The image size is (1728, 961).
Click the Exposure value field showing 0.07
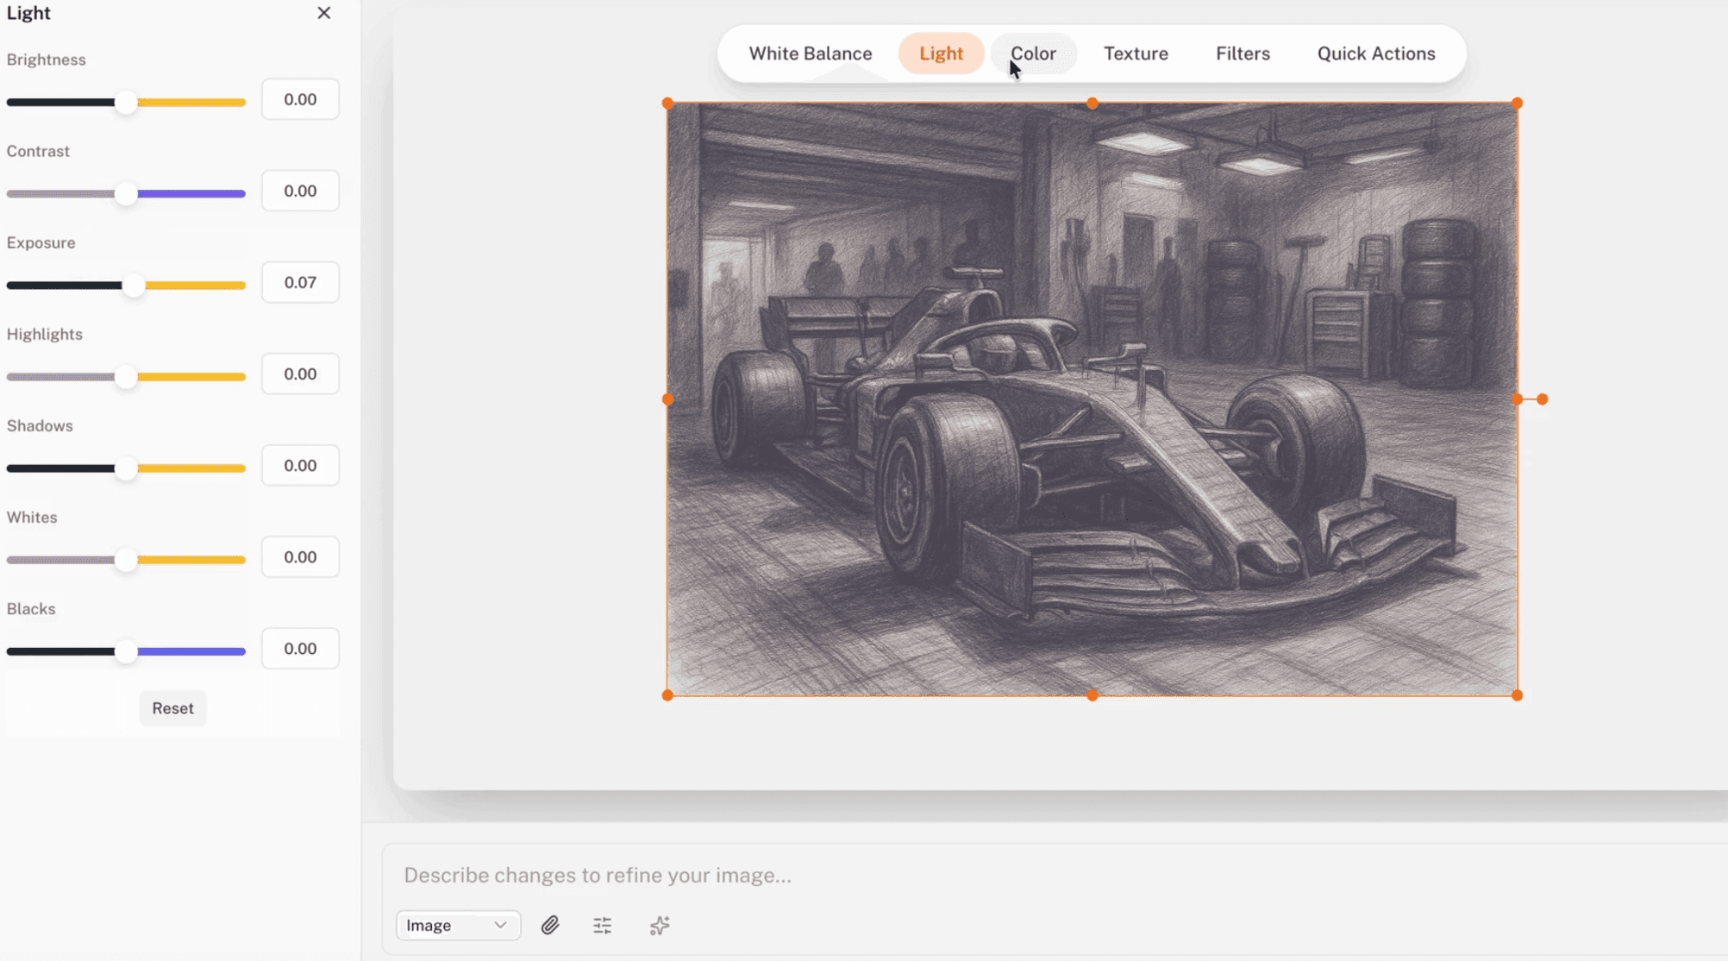pyautogui.click(x=299, y=281)
